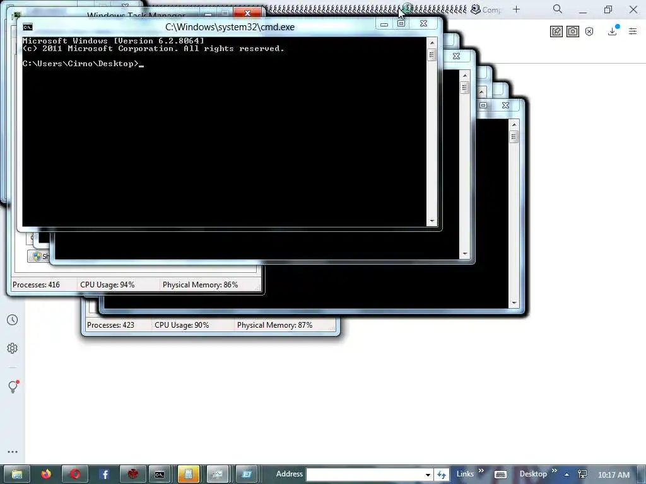Screen dimensions: 646x484
Task: Click the lightbulb icon in browser sidebar
Action: [13, 386]
